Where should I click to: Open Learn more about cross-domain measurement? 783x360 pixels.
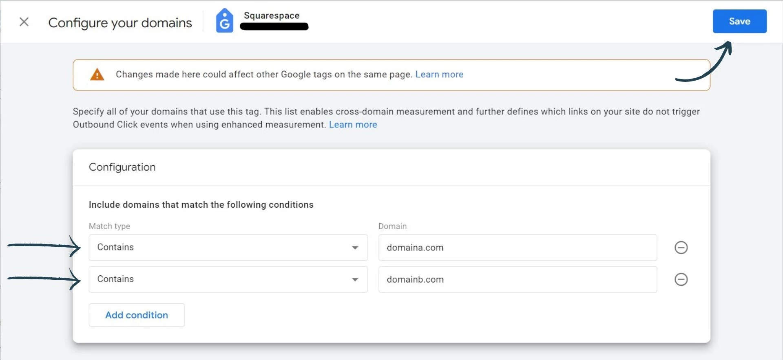353,125
